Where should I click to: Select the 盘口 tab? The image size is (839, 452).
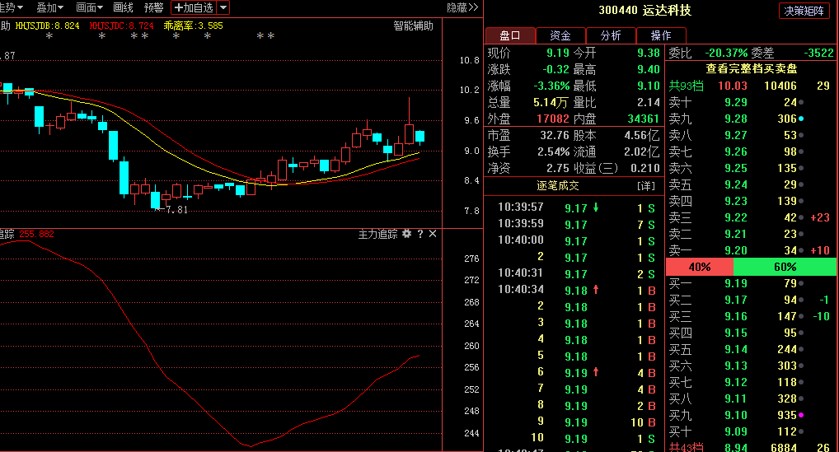pyautogui.click(x=510, y=35)
